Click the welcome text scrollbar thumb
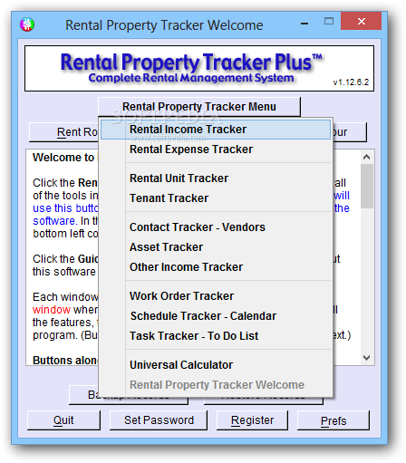 [x=367, y=186]
